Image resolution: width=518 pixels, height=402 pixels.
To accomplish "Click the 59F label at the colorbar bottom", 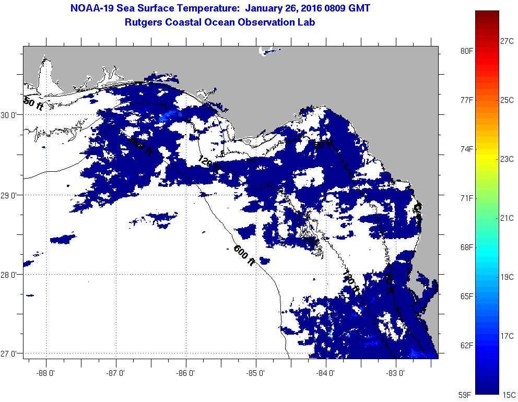I will 466,395.
